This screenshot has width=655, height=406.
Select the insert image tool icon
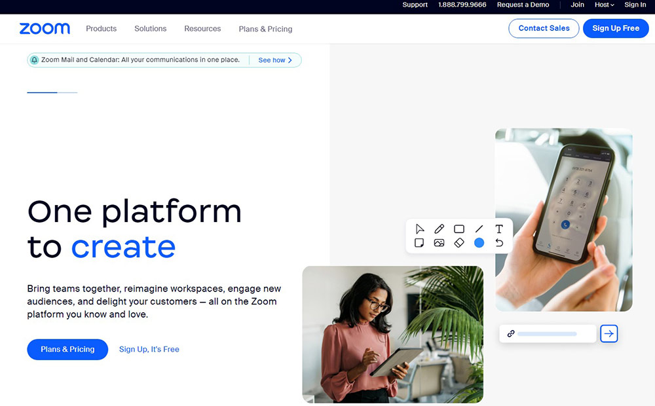[x=439, y=243]
